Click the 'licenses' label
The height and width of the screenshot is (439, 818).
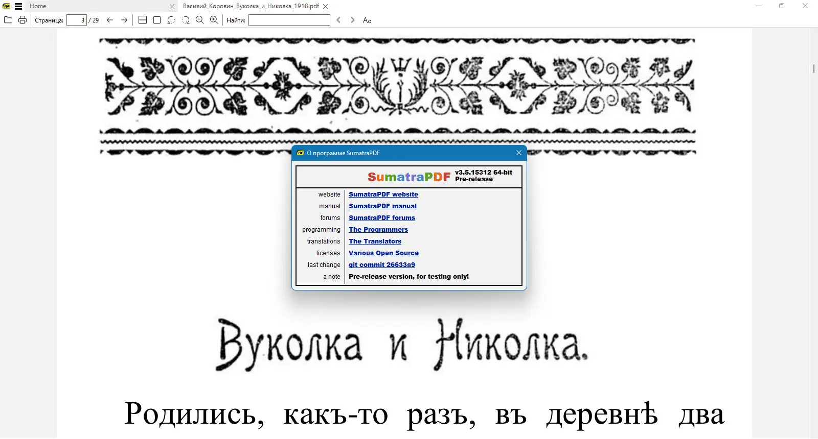pyautogui.click(x=328, y=253)
